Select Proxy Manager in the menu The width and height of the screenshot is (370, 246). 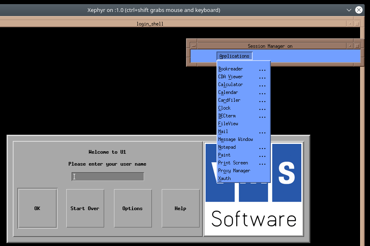coord(234,171)
